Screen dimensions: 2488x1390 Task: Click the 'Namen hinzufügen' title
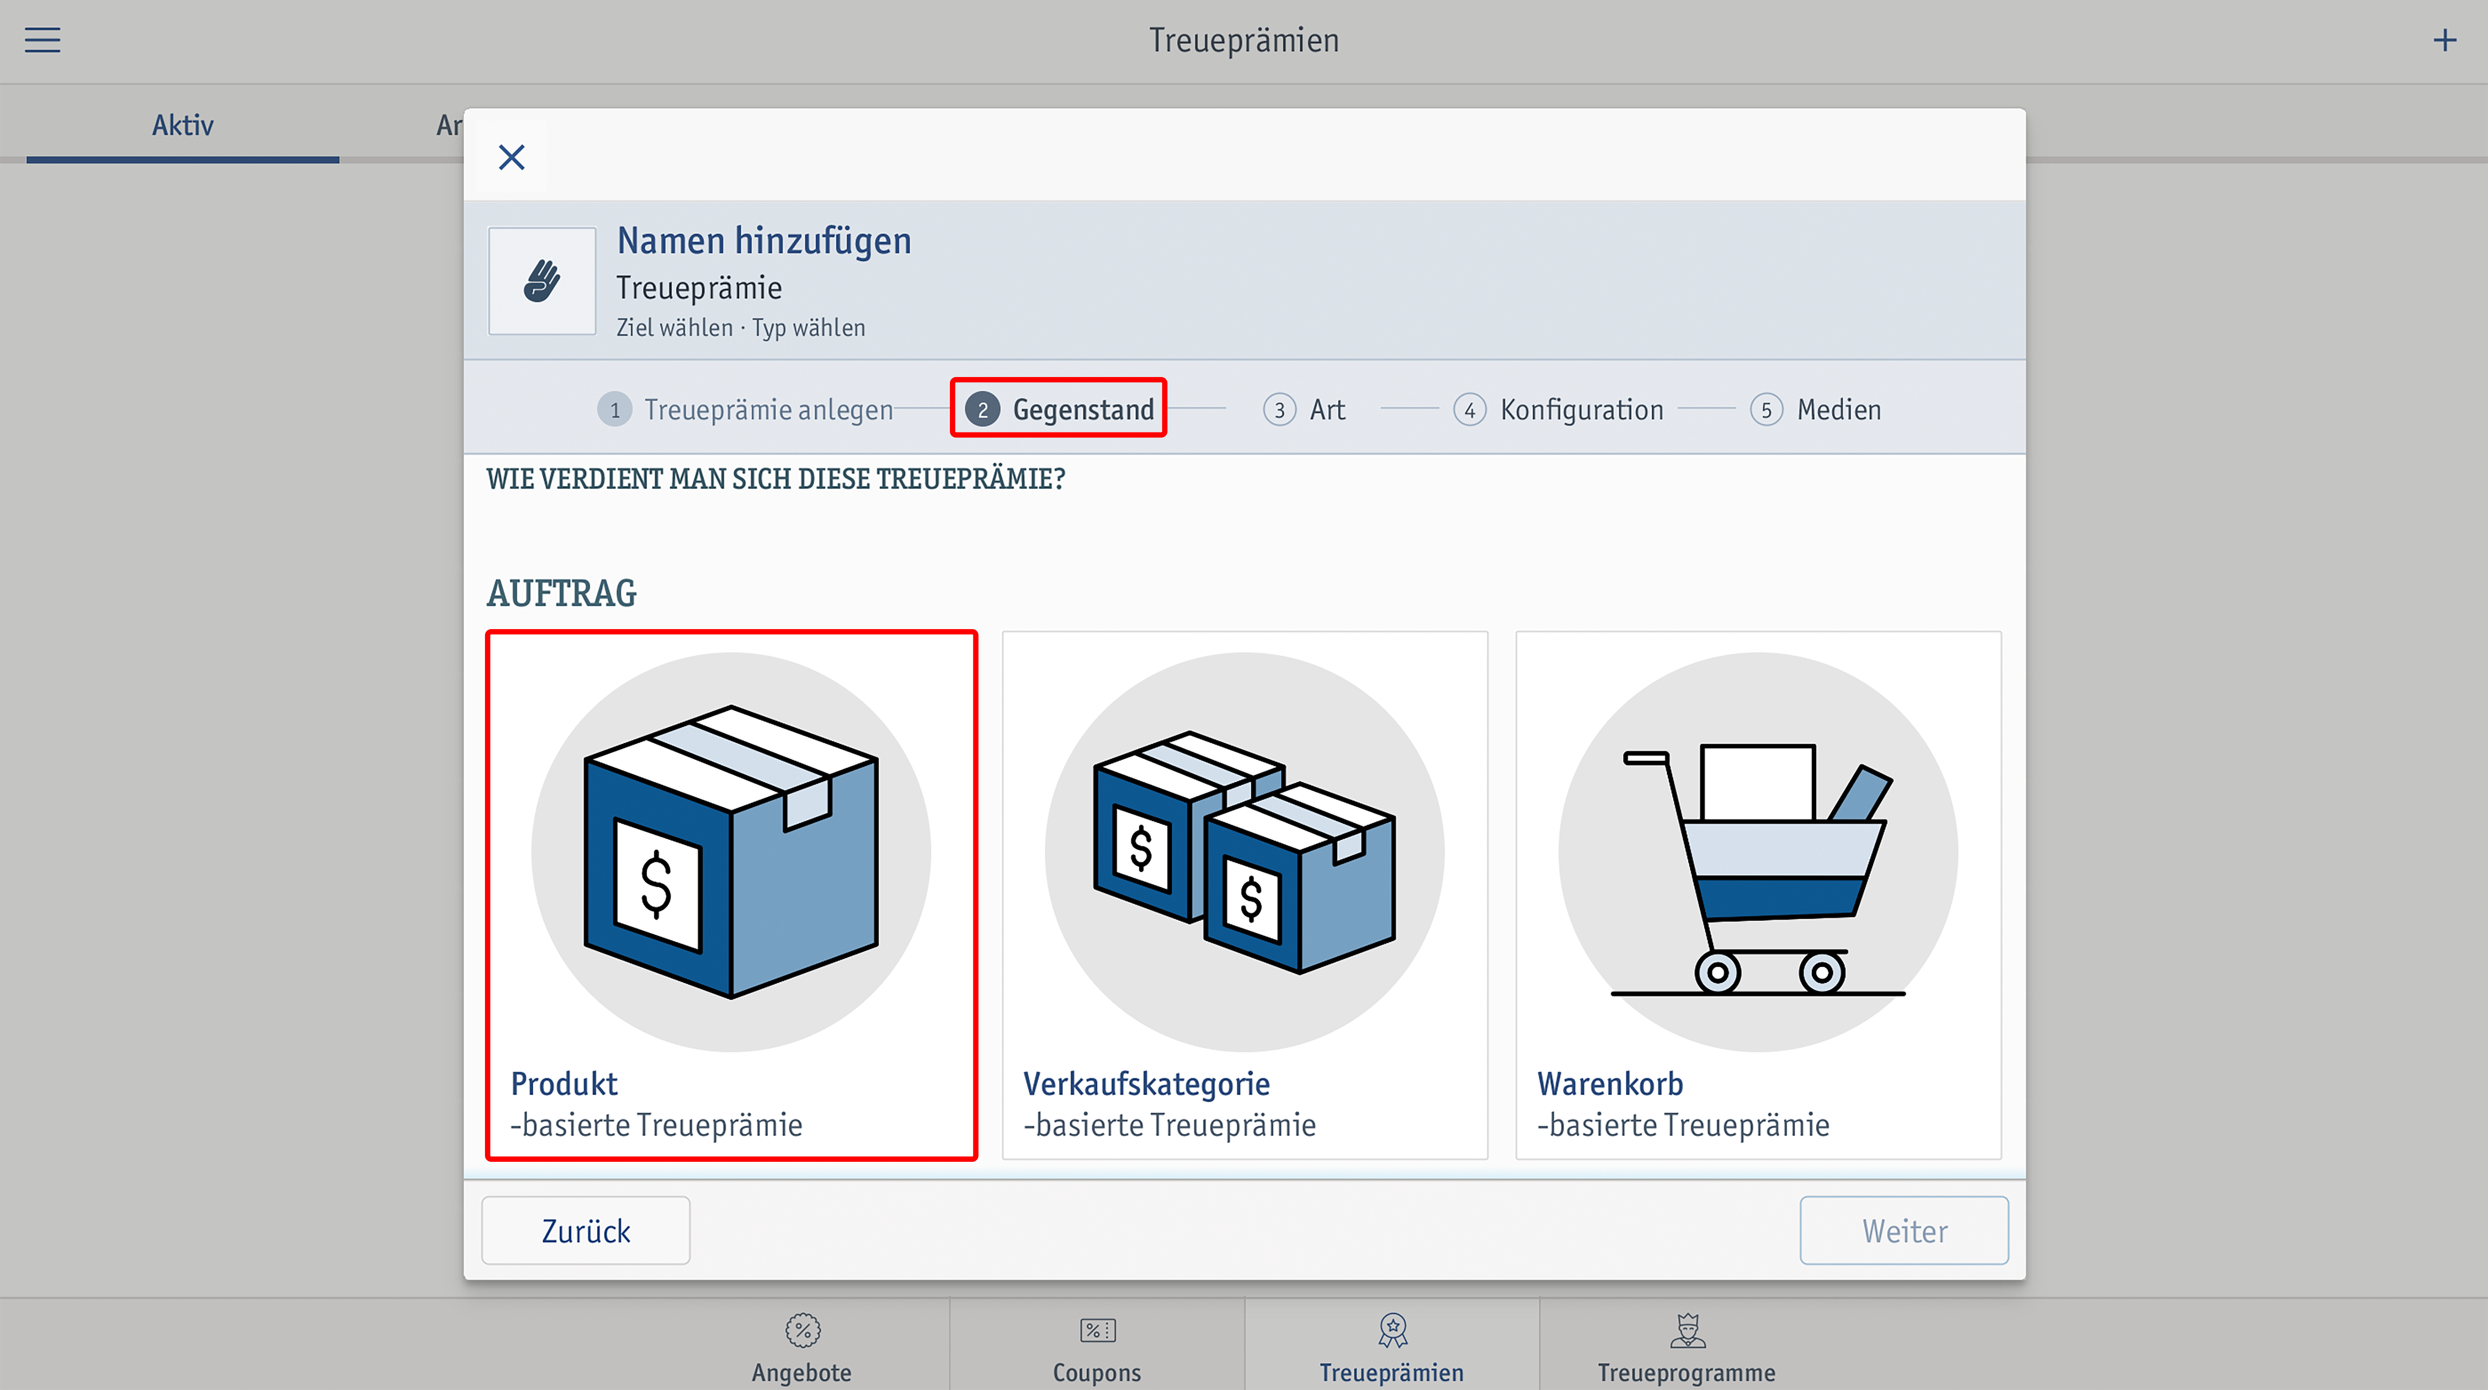(x=764, y=241)
